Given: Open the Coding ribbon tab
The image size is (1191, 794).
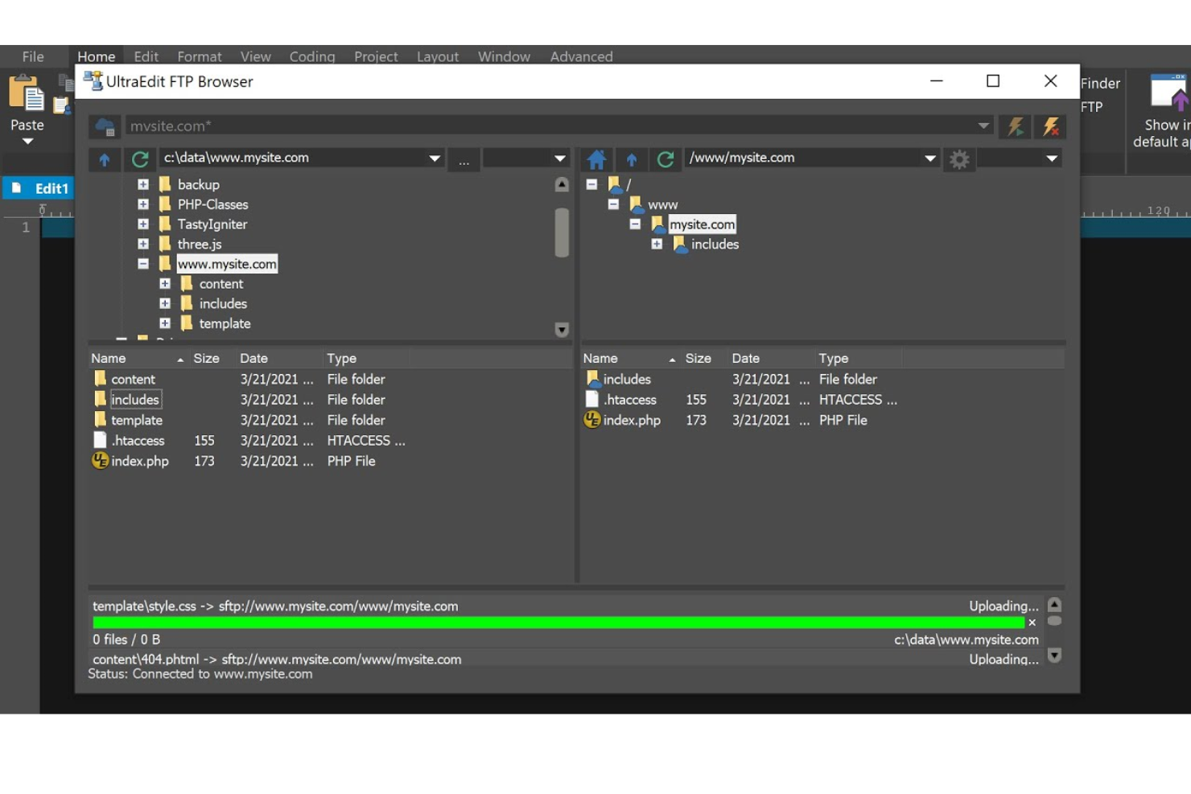Looking at the screenshot, I should pyautogui.click(x=312, y=56).
